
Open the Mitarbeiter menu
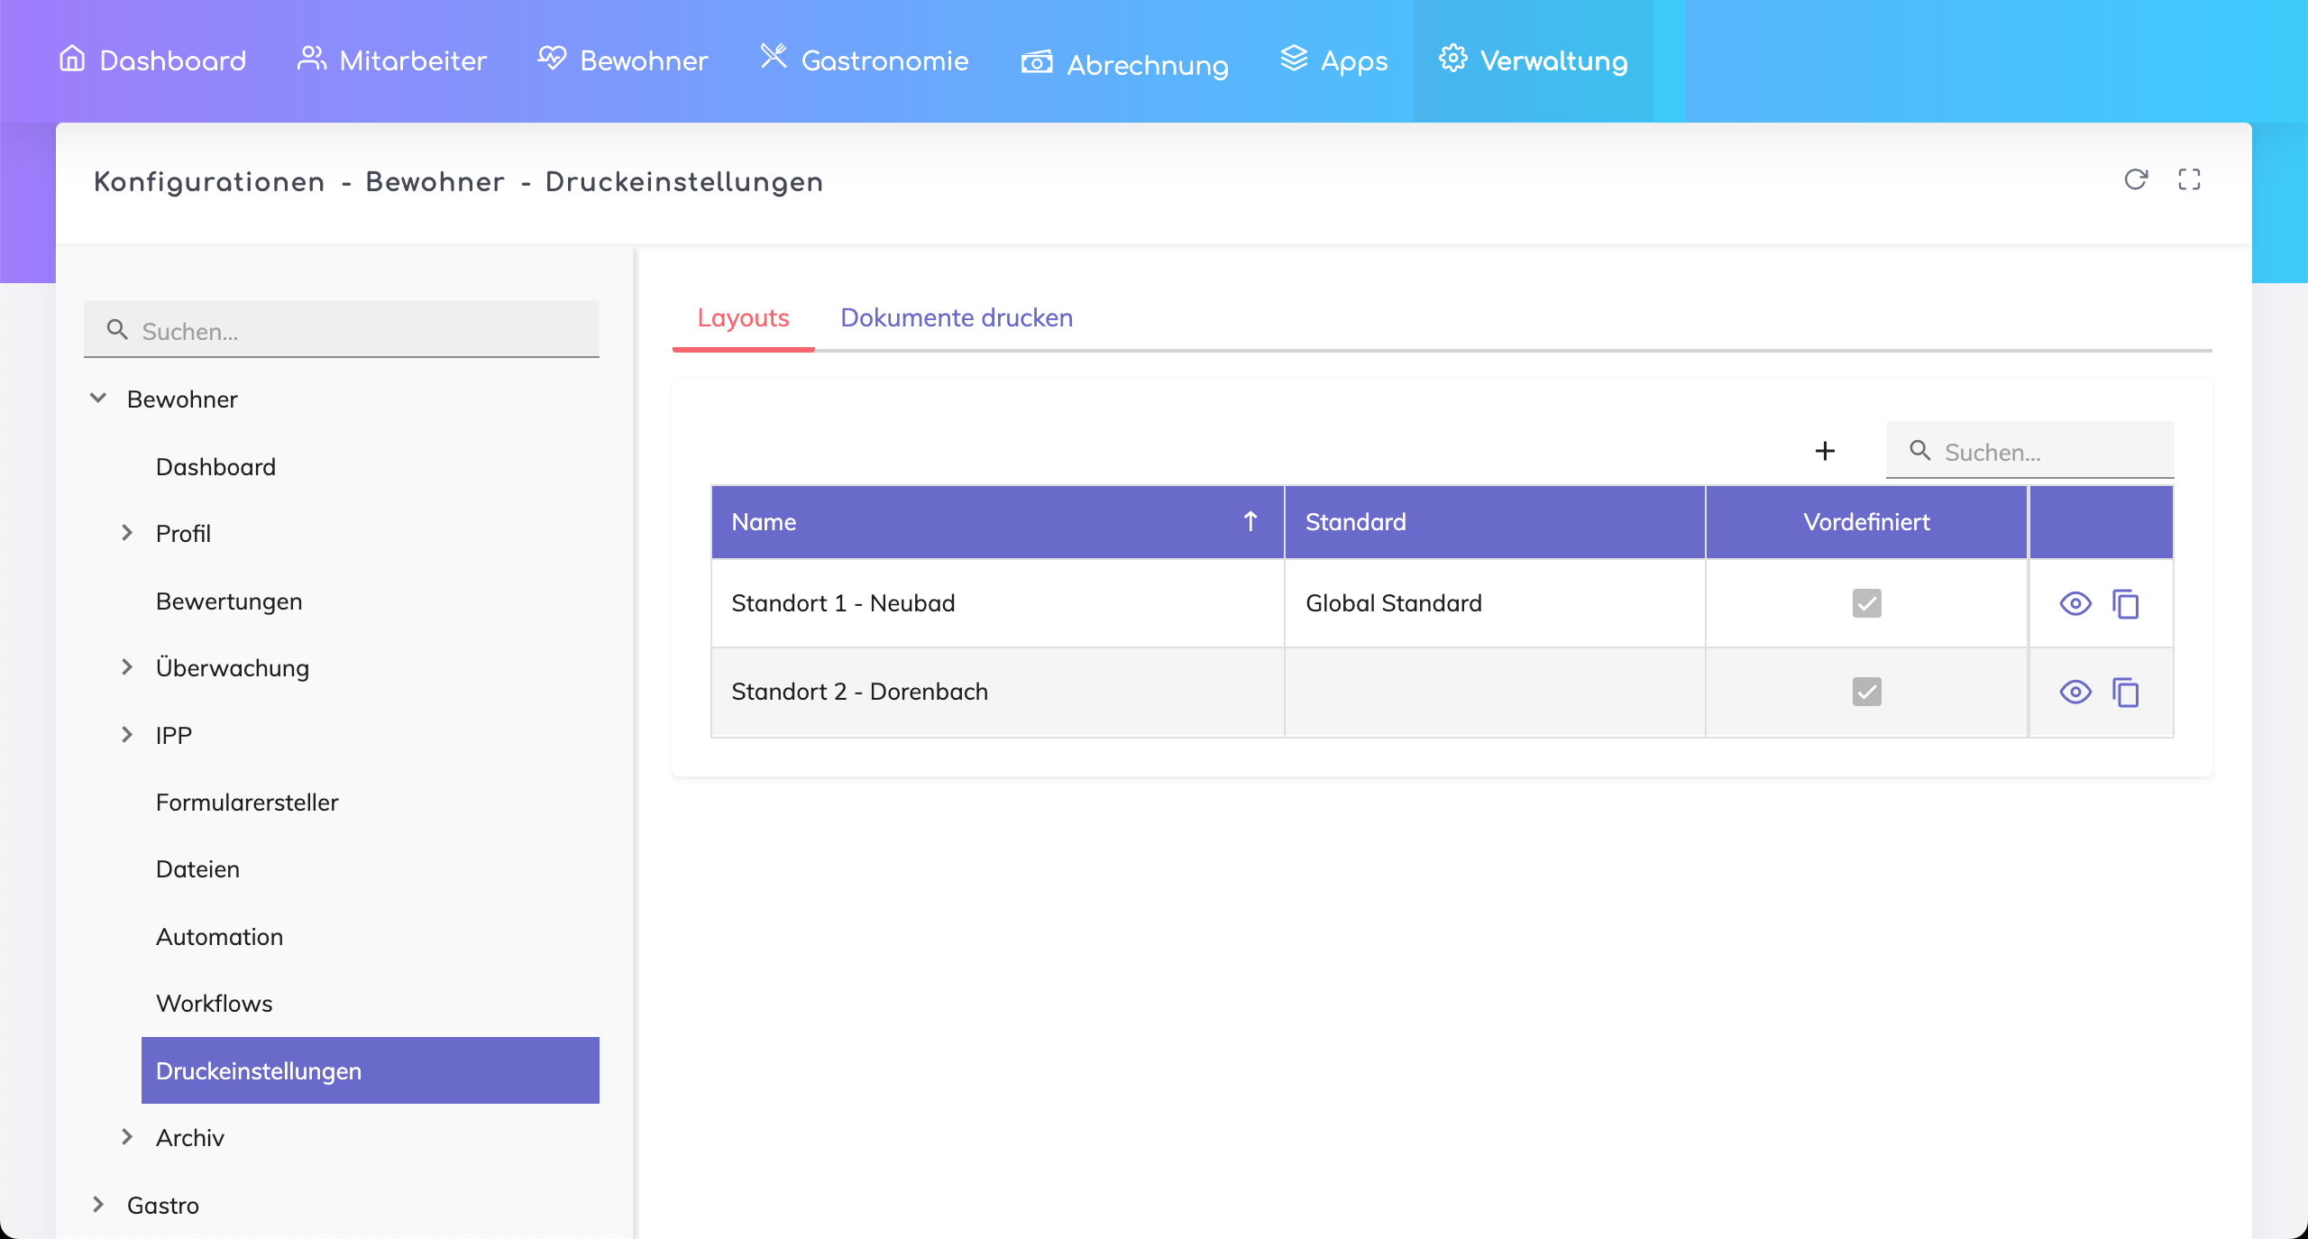[392, 60]
